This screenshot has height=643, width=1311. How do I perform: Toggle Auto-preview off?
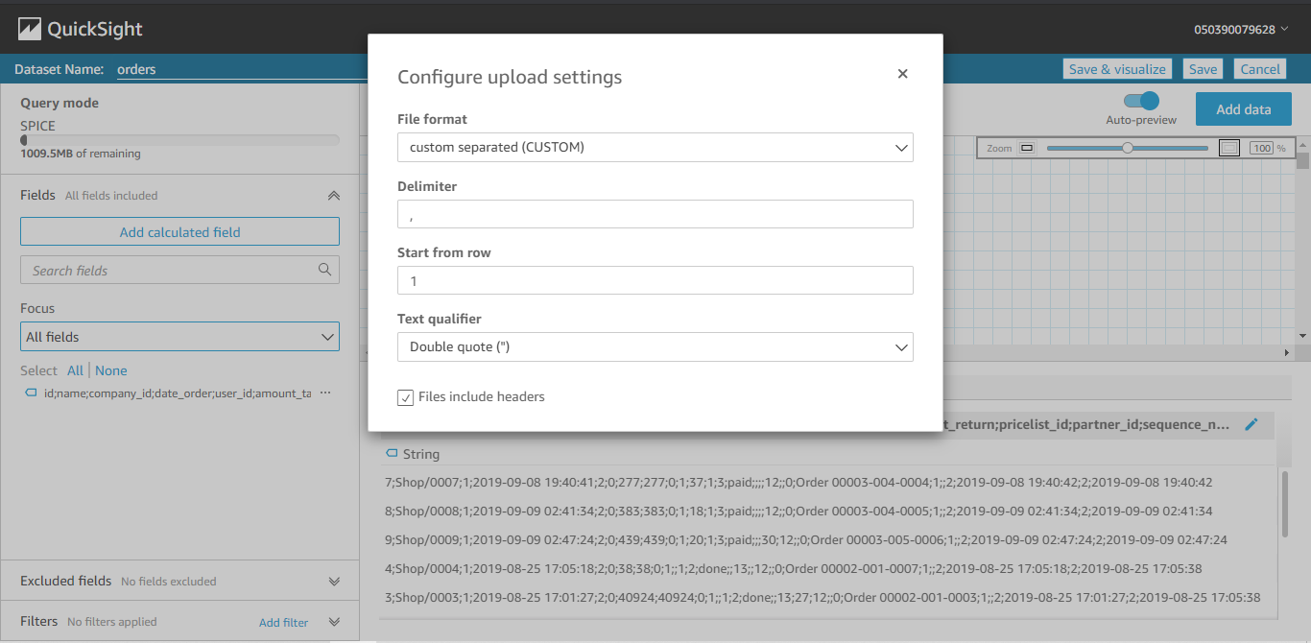[x=1141, y=100]
